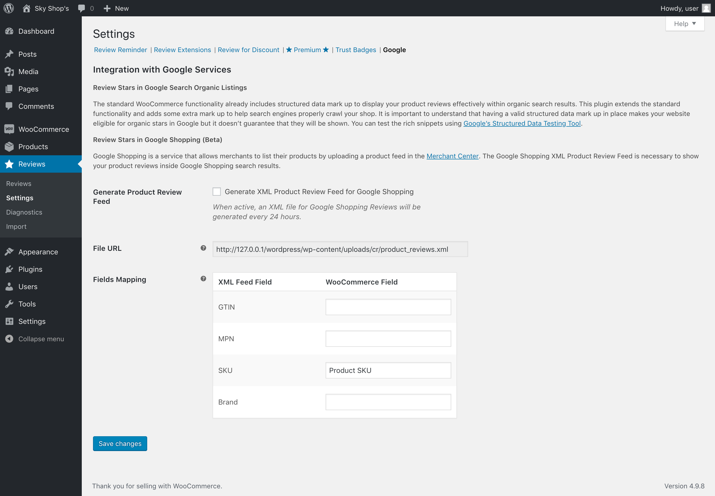Open the Merchant Center link

452,156
